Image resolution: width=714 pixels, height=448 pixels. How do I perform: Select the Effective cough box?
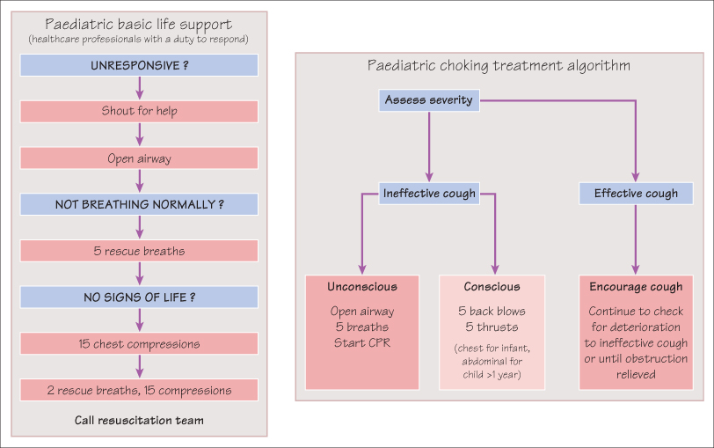point(636,193)
